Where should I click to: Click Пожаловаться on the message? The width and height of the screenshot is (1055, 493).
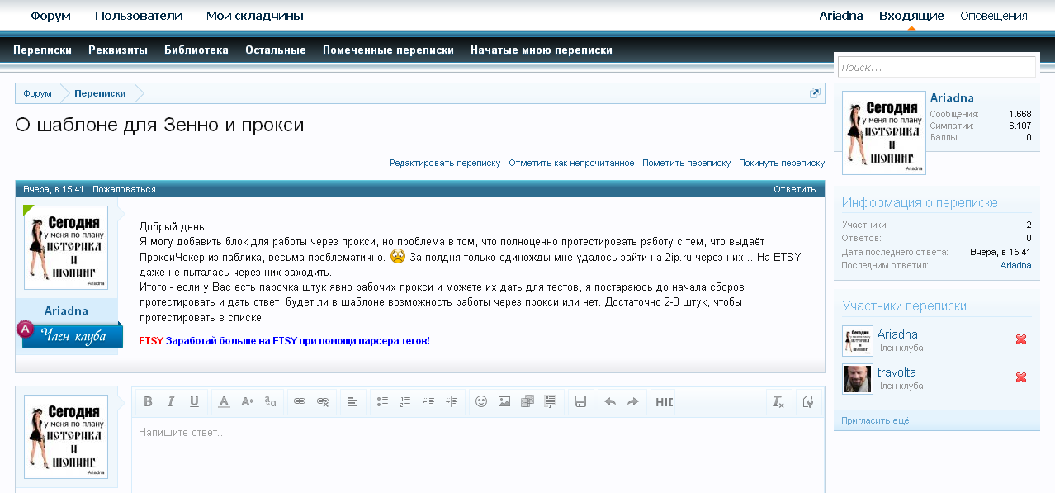point(124,189)
